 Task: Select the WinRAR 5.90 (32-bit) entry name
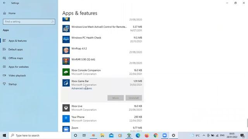coord(83,59)
